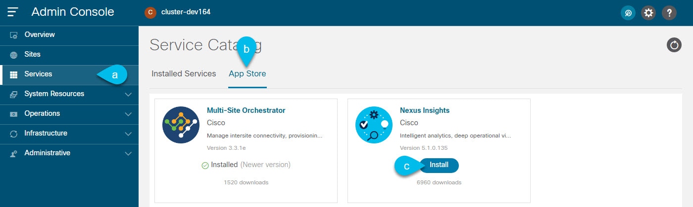Click the Sites globe icon
Screen dimensions: 693x207
pyautogui.click(x=14, y=55)
